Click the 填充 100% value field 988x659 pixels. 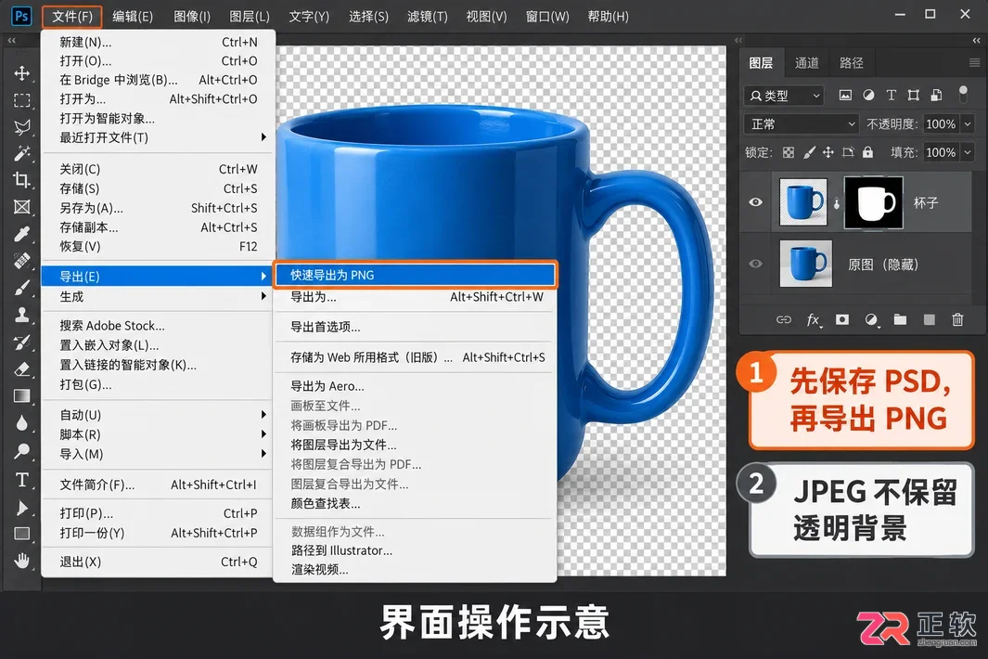[x=941, y=152]
